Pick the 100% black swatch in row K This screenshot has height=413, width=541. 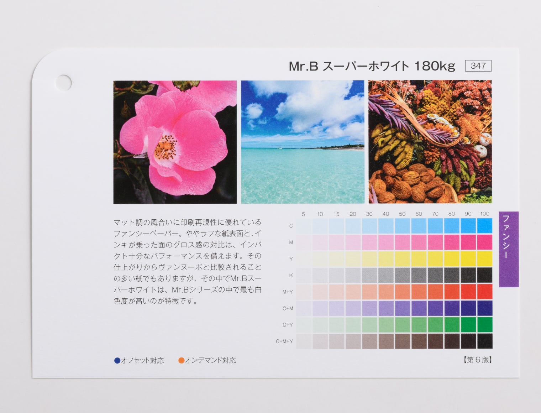[484, 275]
